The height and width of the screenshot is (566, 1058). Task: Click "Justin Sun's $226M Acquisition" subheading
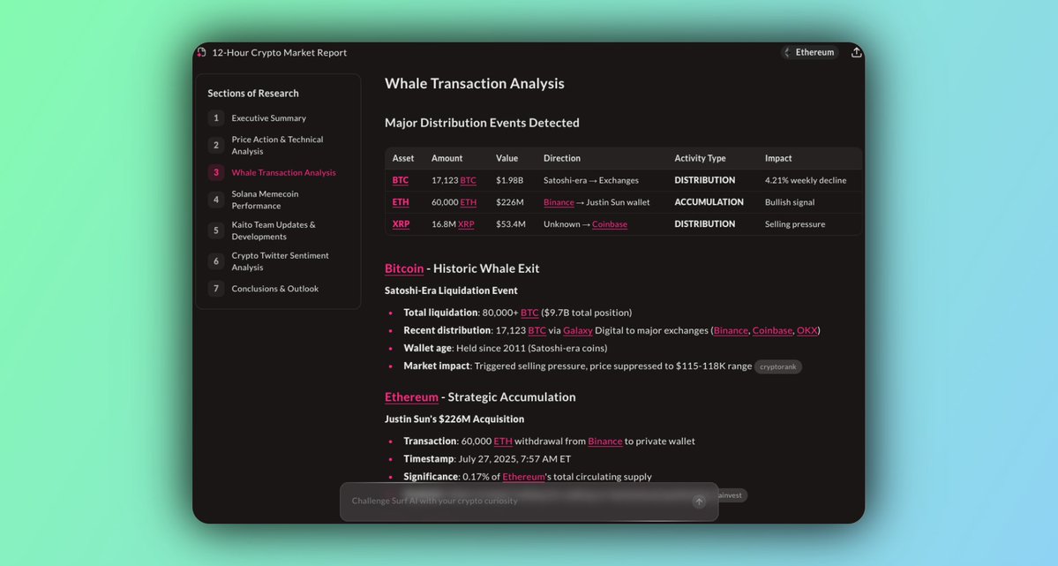point(454,419)
